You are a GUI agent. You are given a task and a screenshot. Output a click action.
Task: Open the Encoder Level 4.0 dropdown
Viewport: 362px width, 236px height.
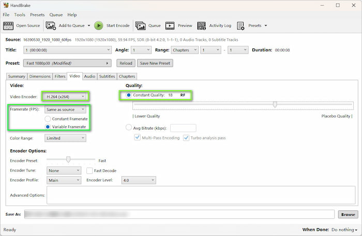(139, 180)
